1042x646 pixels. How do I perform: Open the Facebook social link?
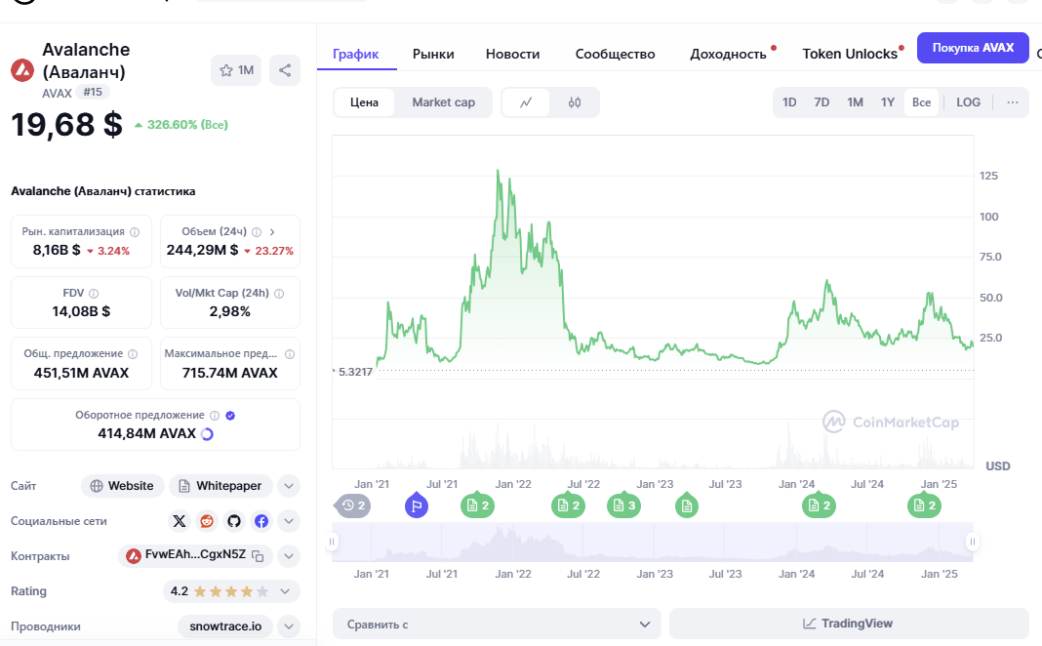261,521
